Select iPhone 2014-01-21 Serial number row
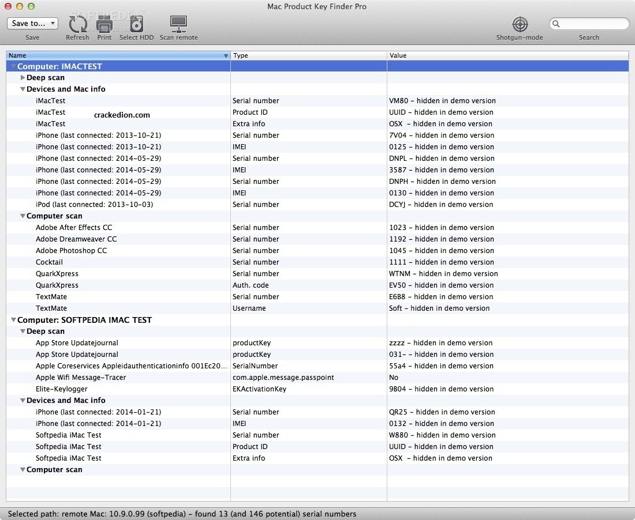The height and width of the screenshot is (520, 635). point(317,412)
